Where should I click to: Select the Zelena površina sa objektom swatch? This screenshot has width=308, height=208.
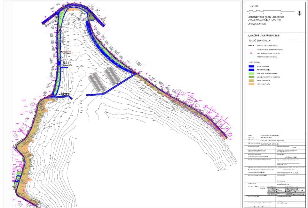click(x=251, y=77)
